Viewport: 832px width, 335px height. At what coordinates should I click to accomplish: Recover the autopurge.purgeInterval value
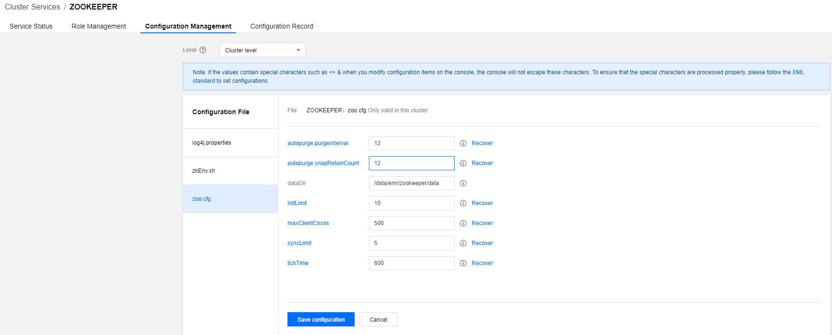pos(482,143)
